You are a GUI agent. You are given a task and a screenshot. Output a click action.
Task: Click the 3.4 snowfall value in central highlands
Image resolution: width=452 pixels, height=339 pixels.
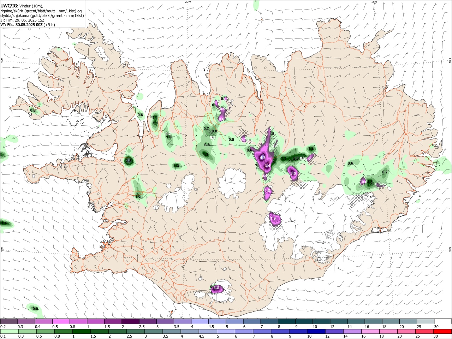[x=267, y=166]
